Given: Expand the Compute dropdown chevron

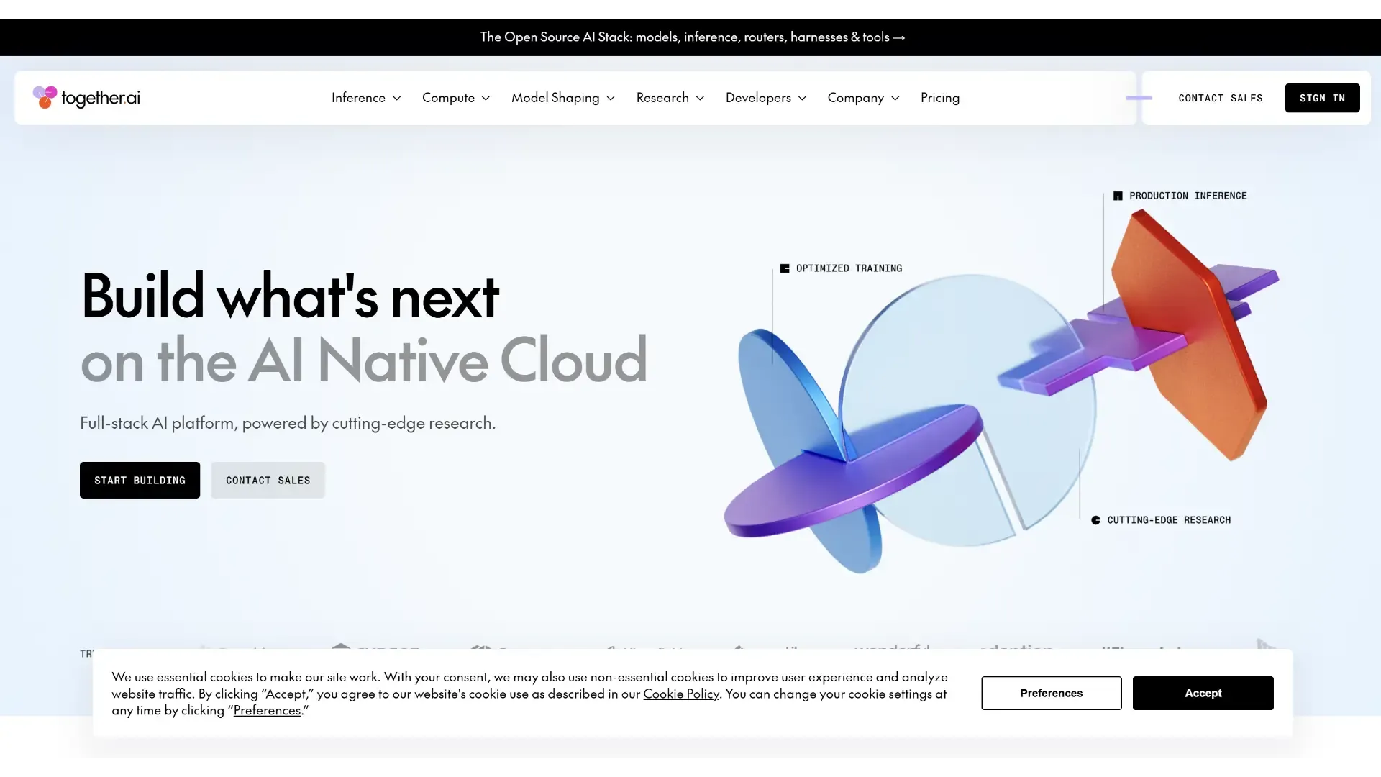Looking at the screenshot, I should click(486, 99).
